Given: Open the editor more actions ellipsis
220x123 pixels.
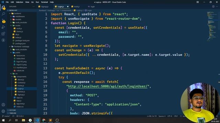Looking at the screenshot, I should [x=217, y=6].
